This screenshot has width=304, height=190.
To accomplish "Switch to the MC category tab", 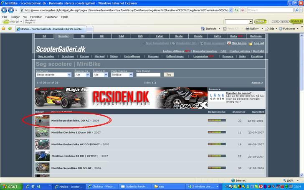I will click(83, 36).
